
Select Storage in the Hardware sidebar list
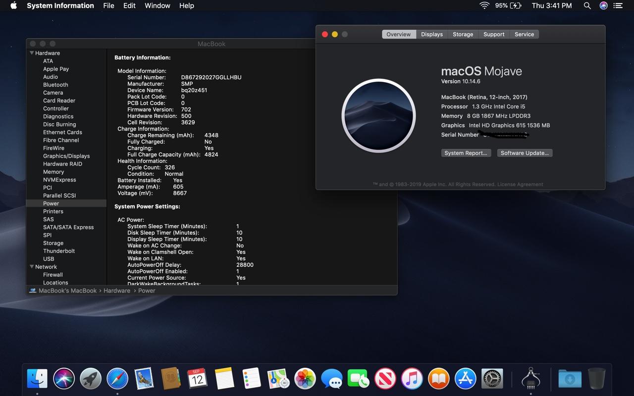click(53, 243)
